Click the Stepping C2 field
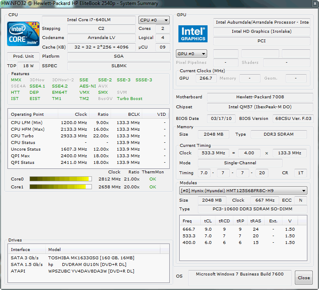Image resolution: width=319 pixels, height=290 pixels. pos(101,28)
